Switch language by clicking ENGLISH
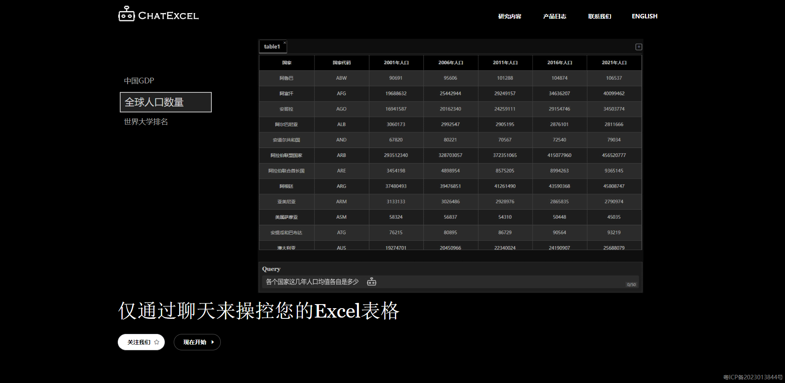 coord(644,16)
